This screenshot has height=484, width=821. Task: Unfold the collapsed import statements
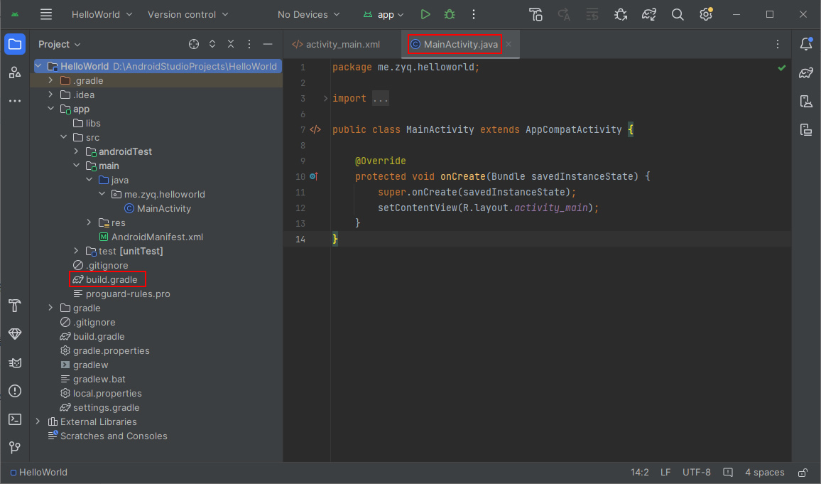point(326,99)
